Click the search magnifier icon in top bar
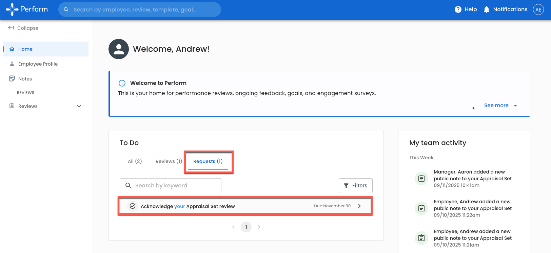This screenshot has width=551, height=253. pyautogui.click(x=66, y=9)
